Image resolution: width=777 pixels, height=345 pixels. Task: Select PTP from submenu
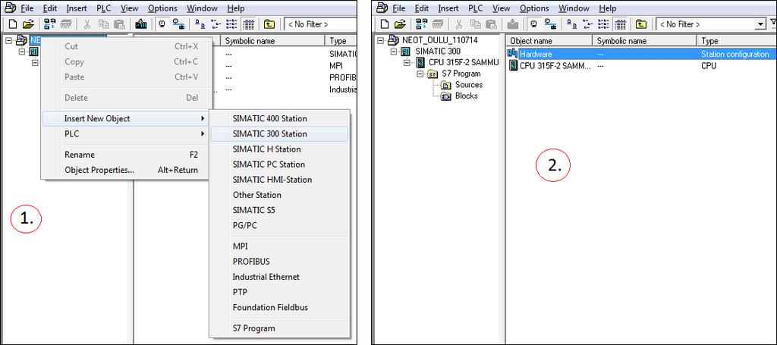(279, 292)
